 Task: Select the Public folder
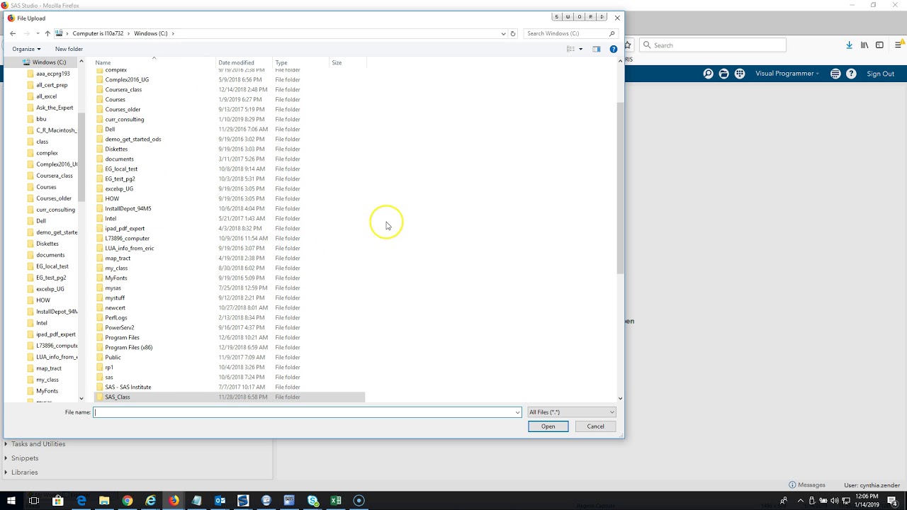coord(230,358)
